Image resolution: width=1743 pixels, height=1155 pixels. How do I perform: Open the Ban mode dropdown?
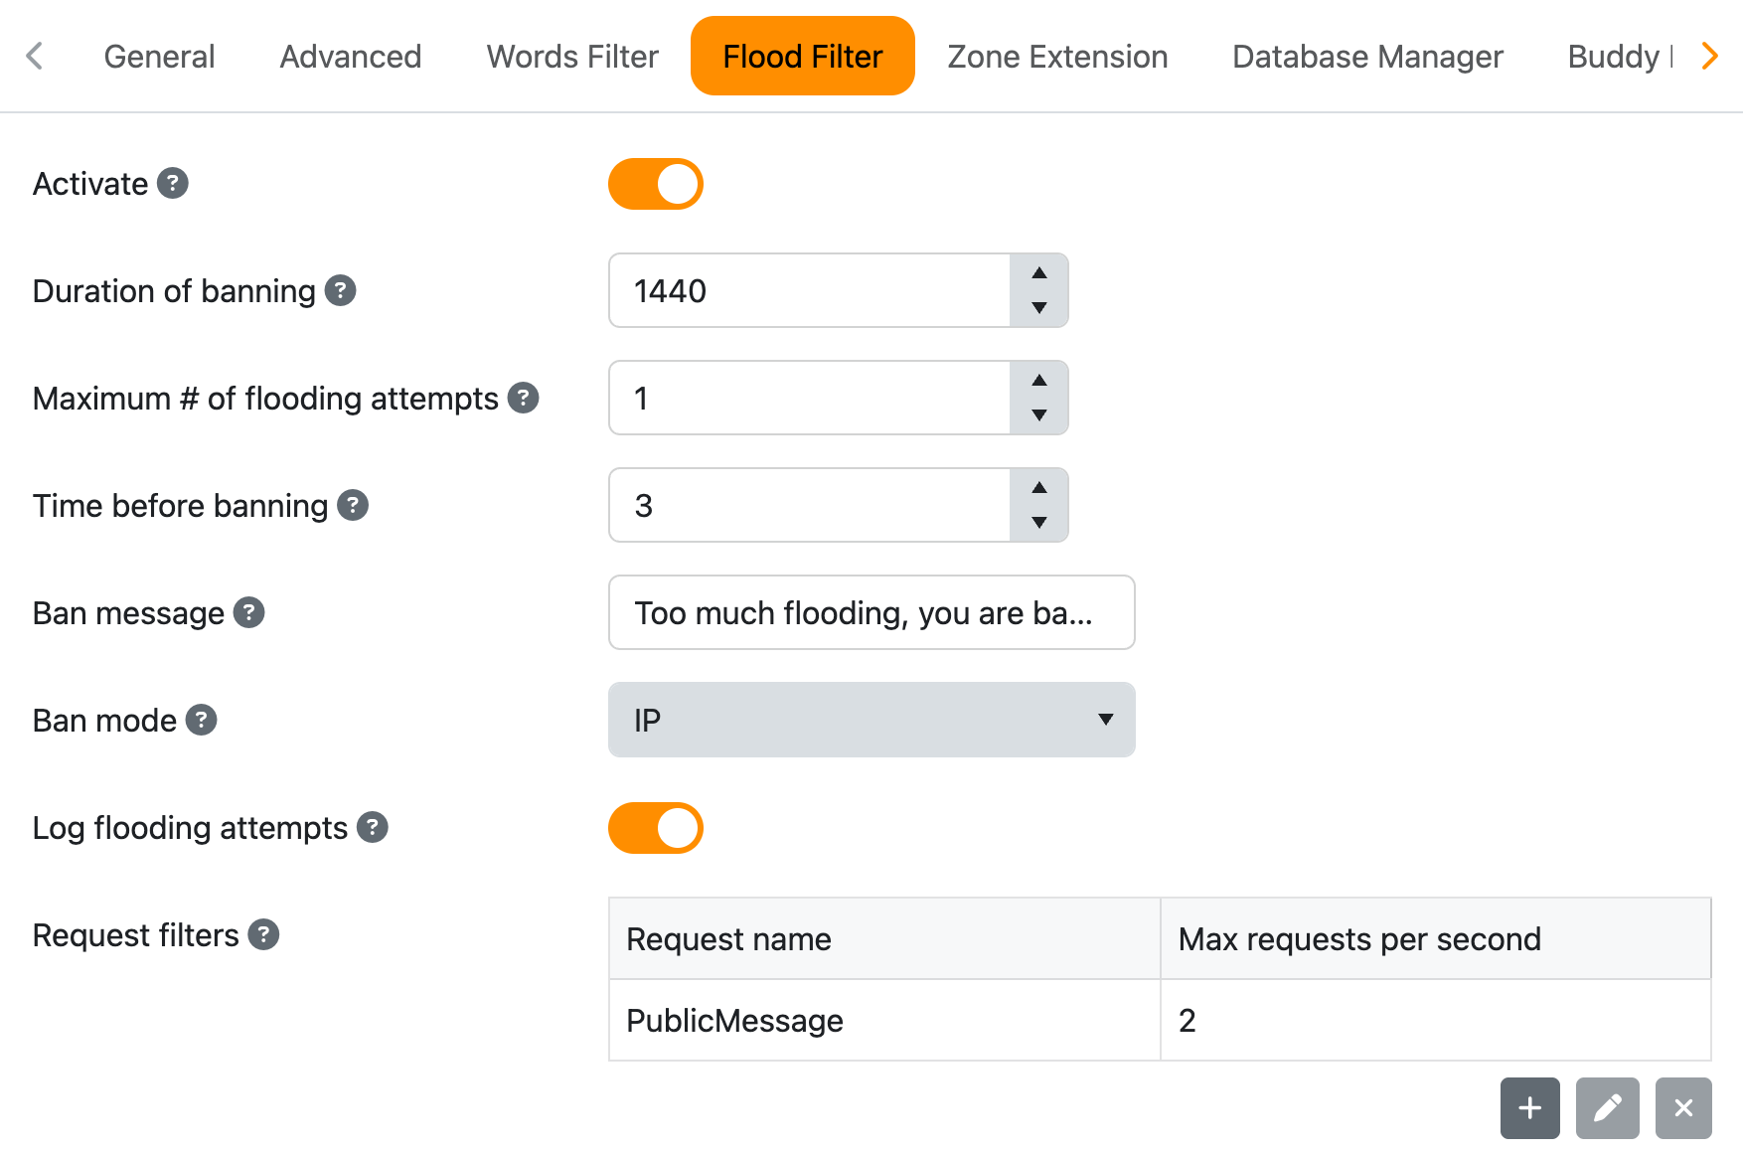tap(871, 720)
